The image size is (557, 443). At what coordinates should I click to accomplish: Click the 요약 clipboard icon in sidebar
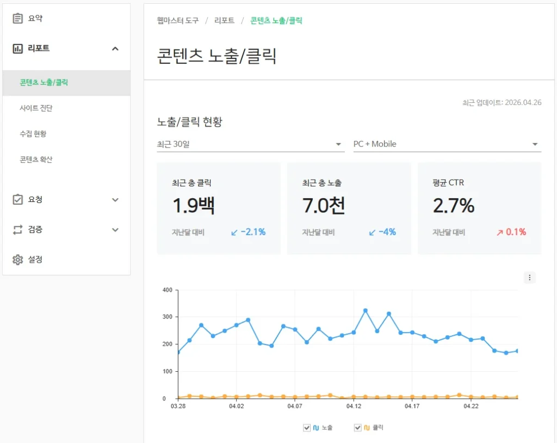click(x=18, y=19)
